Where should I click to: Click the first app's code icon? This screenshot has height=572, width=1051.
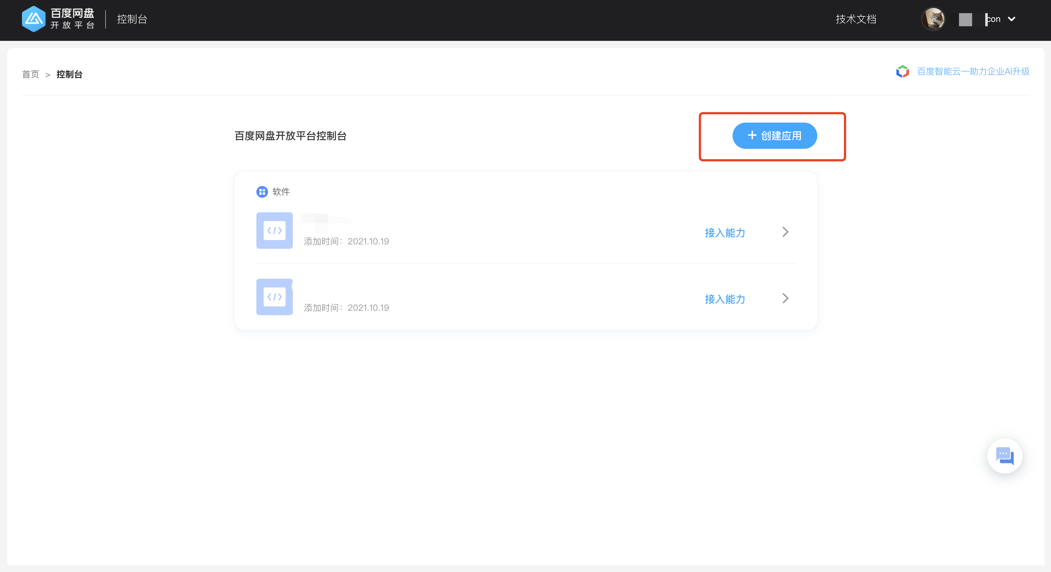pos(275,230)
